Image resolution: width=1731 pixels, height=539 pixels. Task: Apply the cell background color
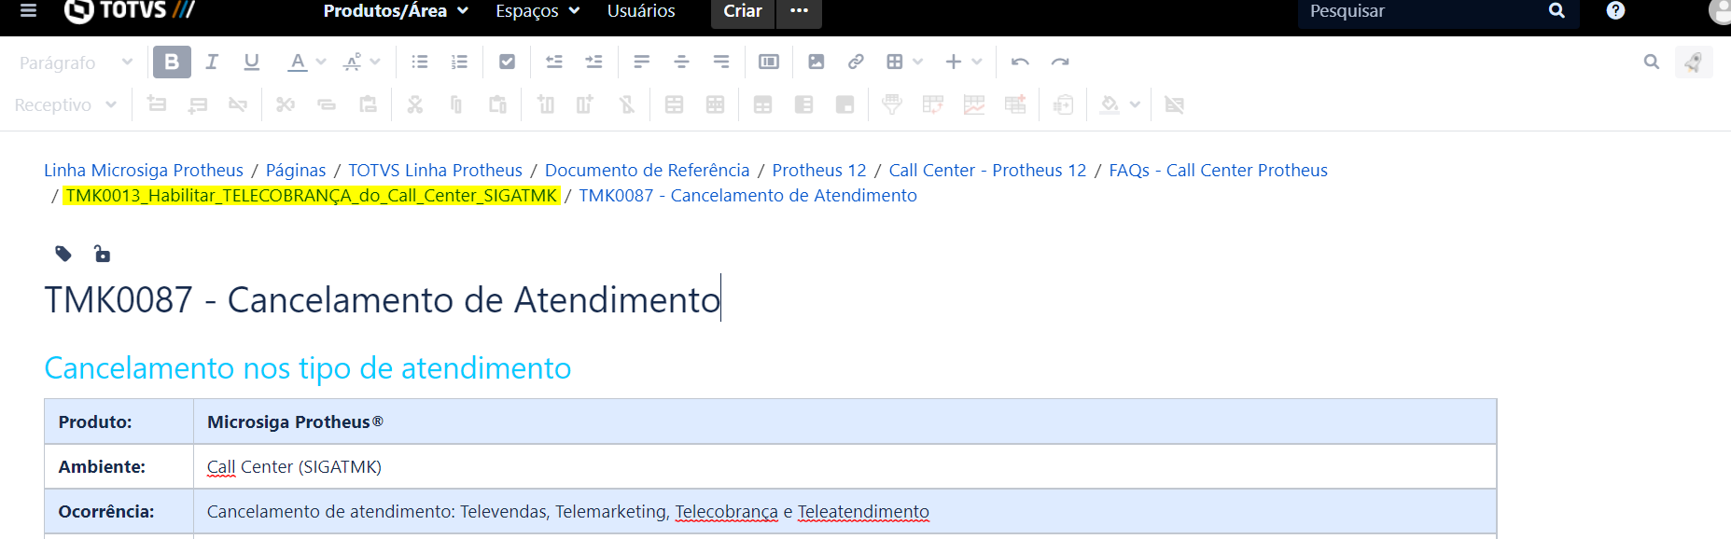click(x=1110, y=104)
